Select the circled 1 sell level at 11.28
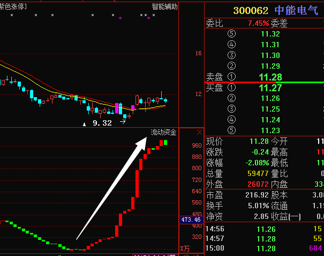Image resolution: width=324 pixels, height=256 pixels. point(231,77)
